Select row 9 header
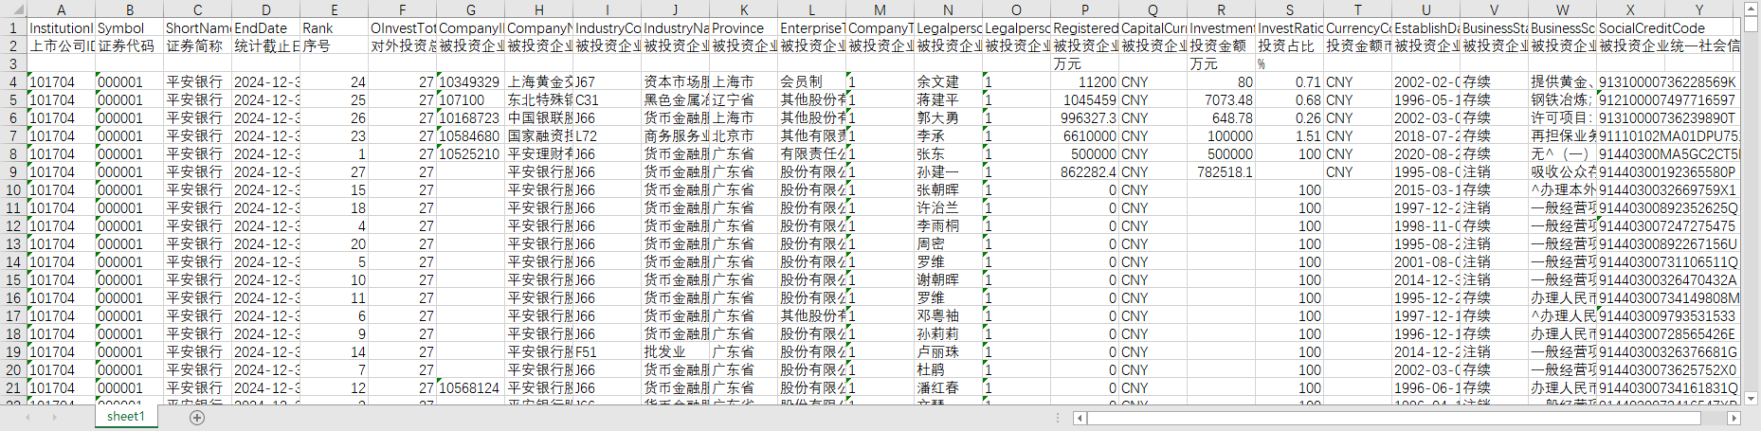 pyautogui.click(x=13, y=172)
